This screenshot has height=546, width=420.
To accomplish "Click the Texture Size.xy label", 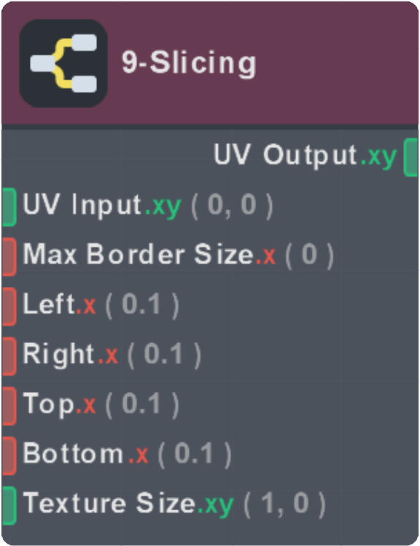I will pyautogui.click(x=128, y=504).
